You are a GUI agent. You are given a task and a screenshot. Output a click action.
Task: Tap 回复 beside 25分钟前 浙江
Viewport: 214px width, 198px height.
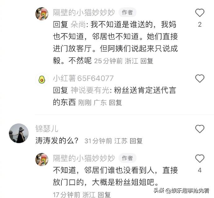pos(147,61)
